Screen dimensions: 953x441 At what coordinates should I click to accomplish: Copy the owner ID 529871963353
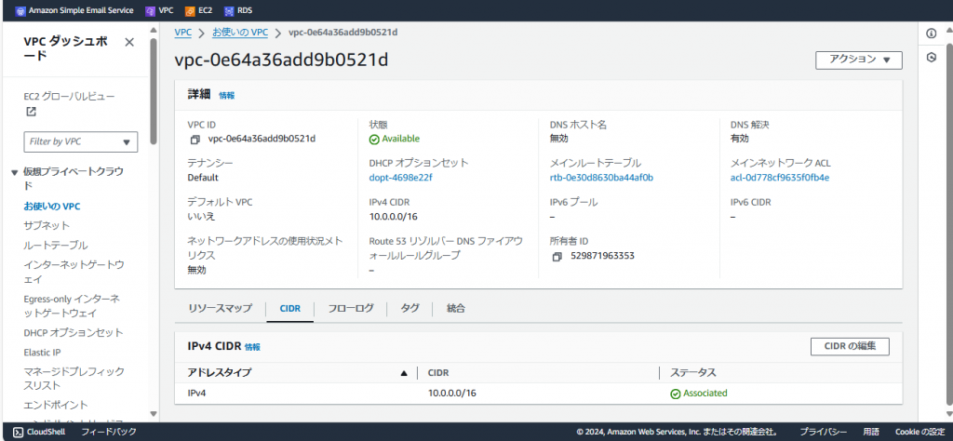557,256
